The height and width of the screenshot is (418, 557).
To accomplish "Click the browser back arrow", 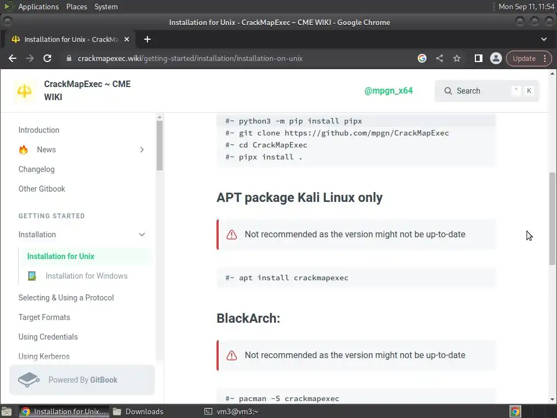I will 13,58.
